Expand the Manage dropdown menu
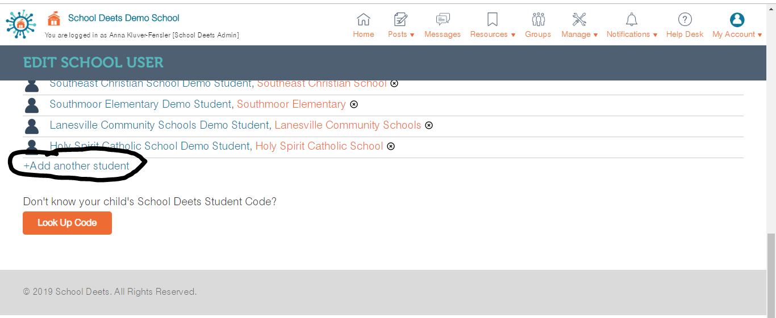This screenshot has width=776, height=318. point(579,34)
